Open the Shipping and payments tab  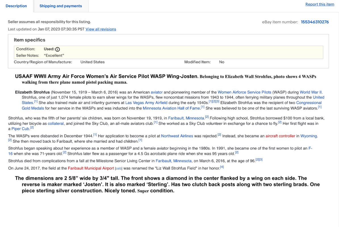60,6
